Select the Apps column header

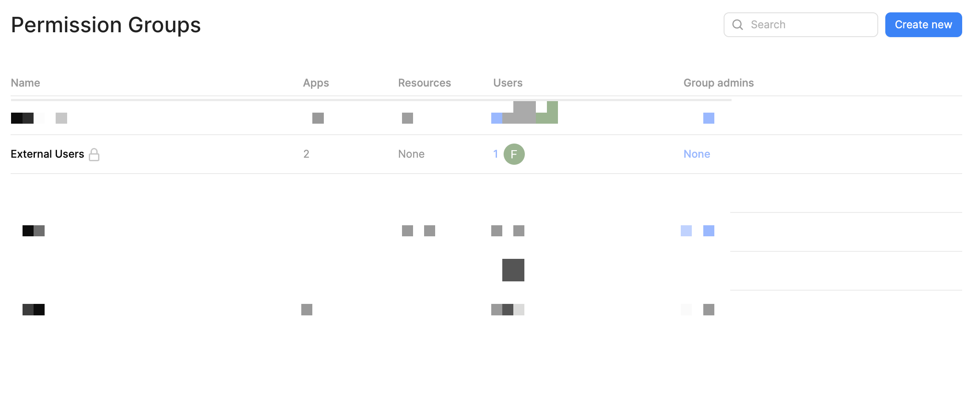click(315, 83)
